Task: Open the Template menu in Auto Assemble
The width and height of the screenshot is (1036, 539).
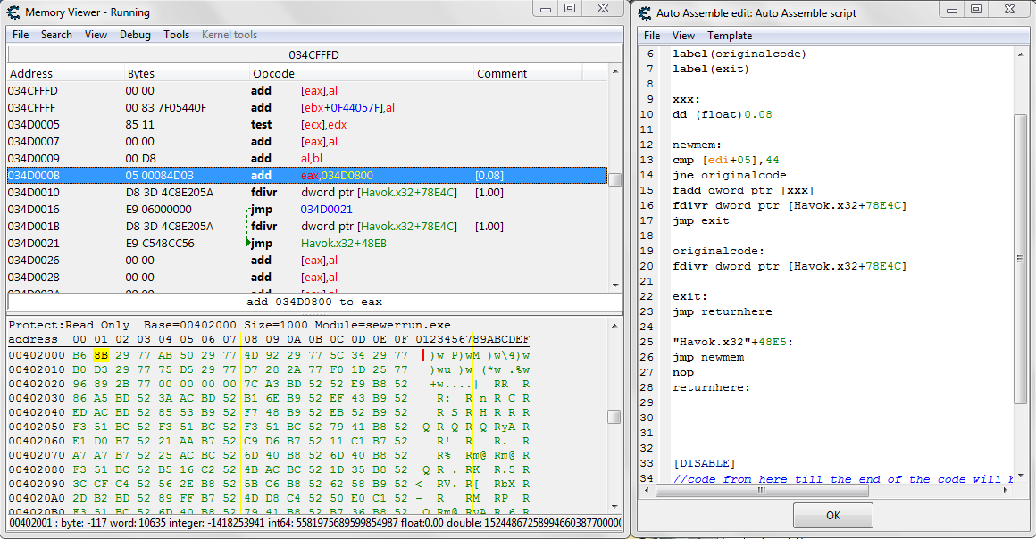Action: (730, 36)
